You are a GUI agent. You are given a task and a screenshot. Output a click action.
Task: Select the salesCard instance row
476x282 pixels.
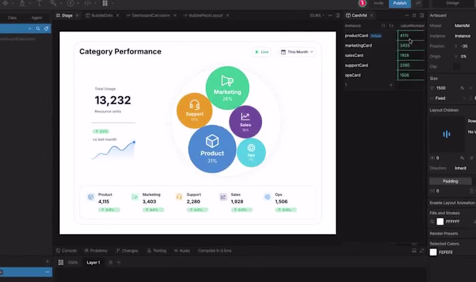(369, 55)
